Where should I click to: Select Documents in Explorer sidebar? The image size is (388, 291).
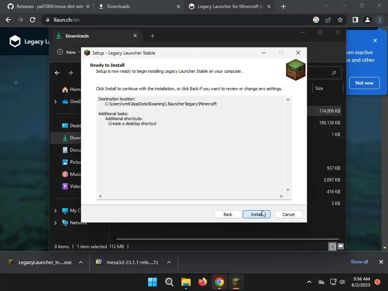click(x=71, y=150)
